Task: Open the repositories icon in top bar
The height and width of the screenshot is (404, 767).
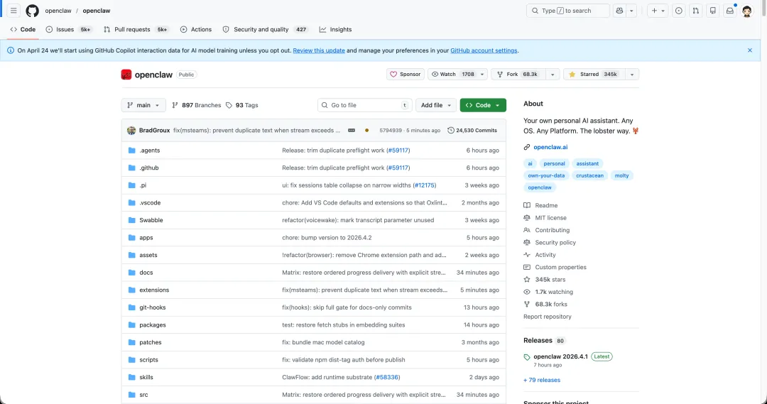Action: (x=713, y=10)
